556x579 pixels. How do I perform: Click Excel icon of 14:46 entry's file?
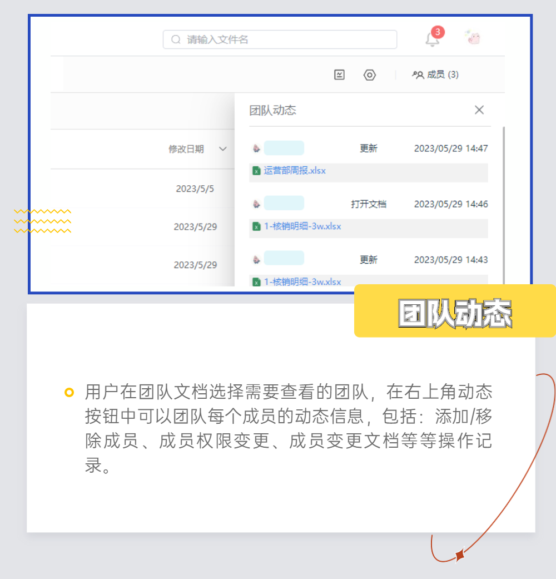coord(256,226)
